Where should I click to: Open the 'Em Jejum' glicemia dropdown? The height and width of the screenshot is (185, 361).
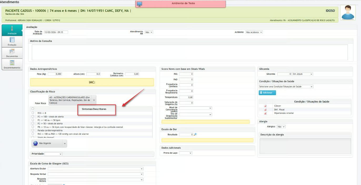302,74
